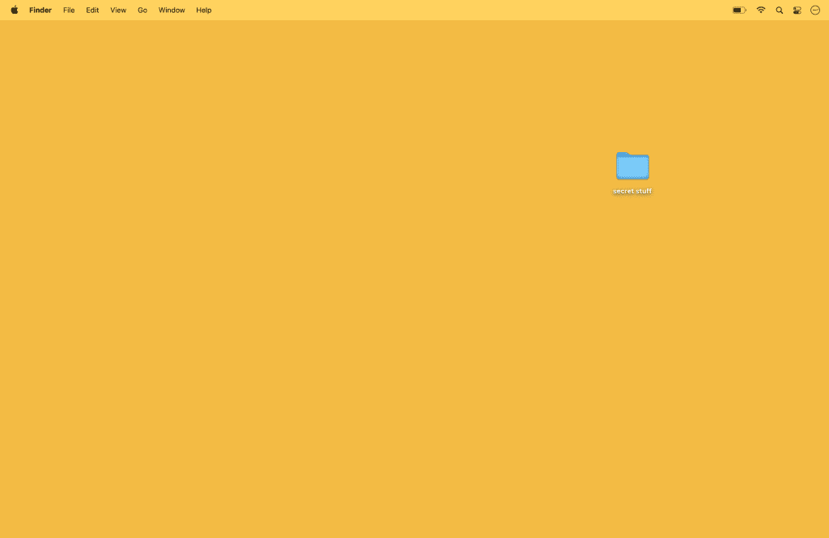Open Control Center from menu bar

[x=797, y=11]
